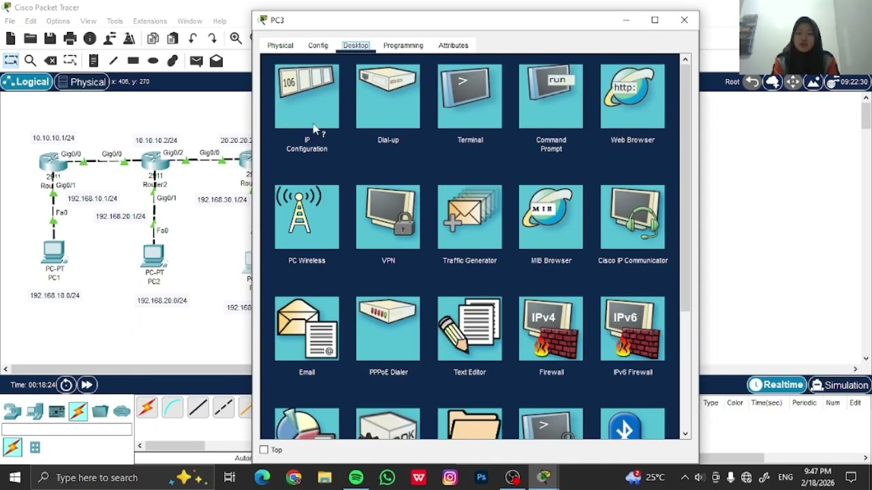
Task: Open the Programming tab in PC3
Action: (403, 46)
